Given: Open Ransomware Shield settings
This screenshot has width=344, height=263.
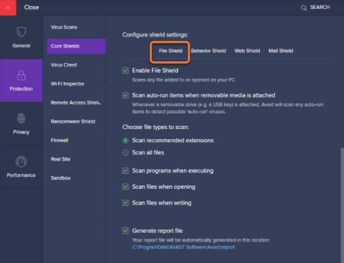Looking at the screenshot, I should click(73, 121).
